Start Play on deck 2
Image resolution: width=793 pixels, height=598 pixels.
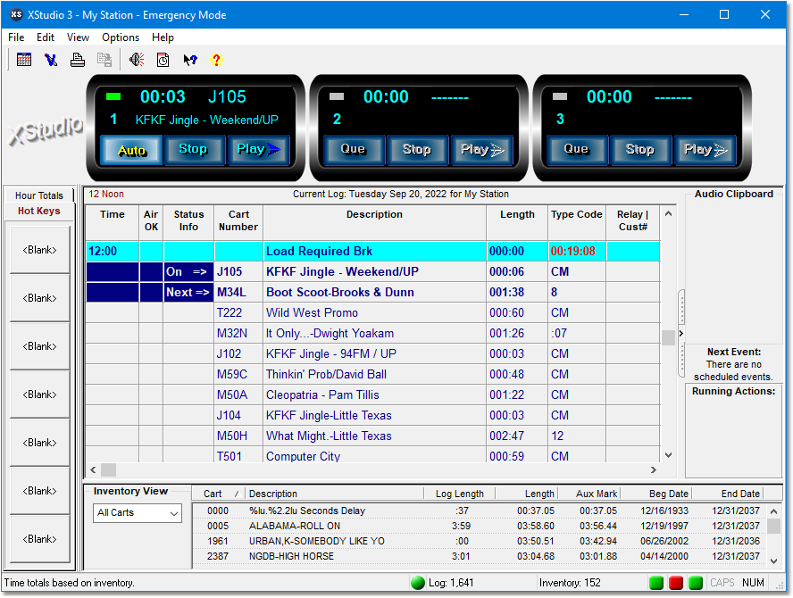482,150
